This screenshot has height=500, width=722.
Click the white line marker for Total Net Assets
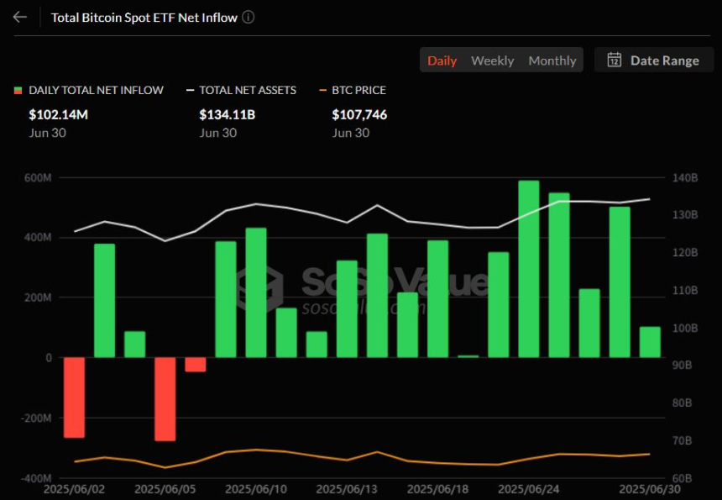click(191, 90)
